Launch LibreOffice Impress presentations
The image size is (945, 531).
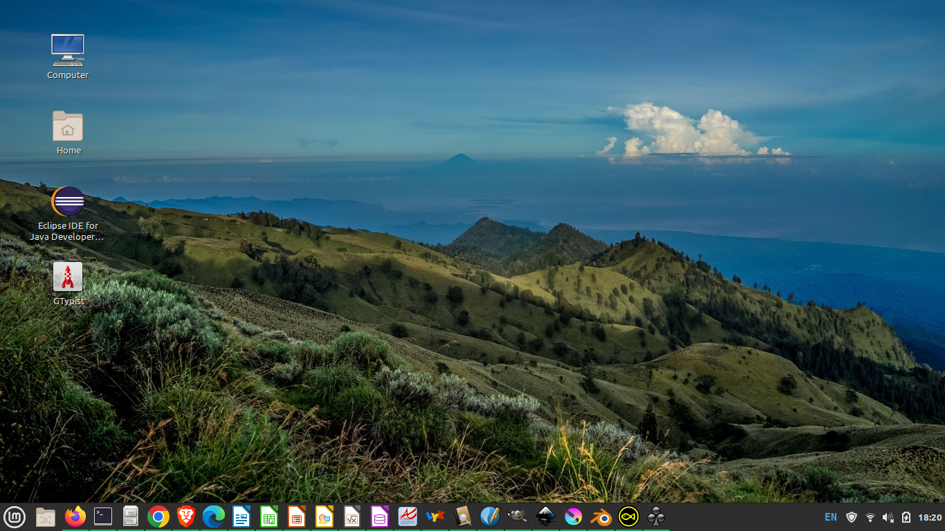(296, 516)
